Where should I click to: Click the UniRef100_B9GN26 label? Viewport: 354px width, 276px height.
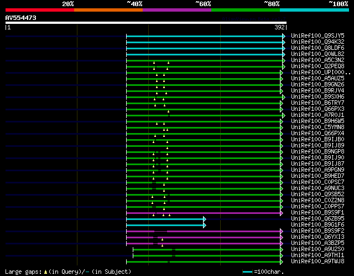coord(317,84)
